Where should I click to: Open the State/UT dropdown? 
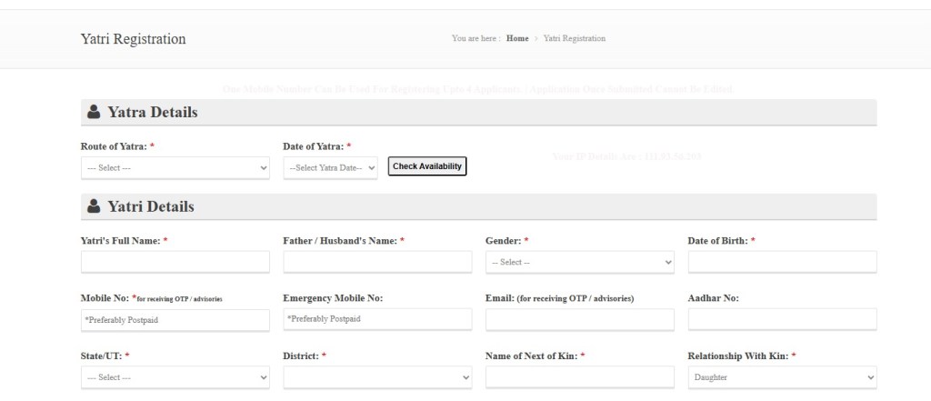click(175, 377)
